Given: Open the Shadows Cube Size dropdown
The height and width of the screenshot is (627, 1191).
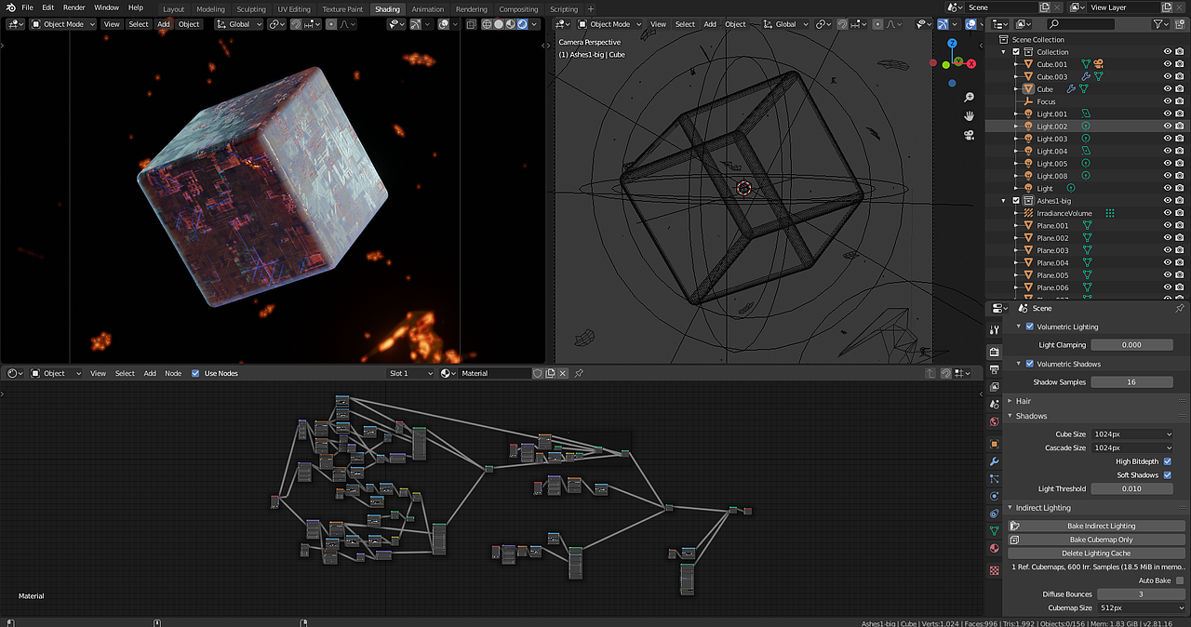Looking at the screenshot, I should pyautogui.click(x=1132, y=434).
